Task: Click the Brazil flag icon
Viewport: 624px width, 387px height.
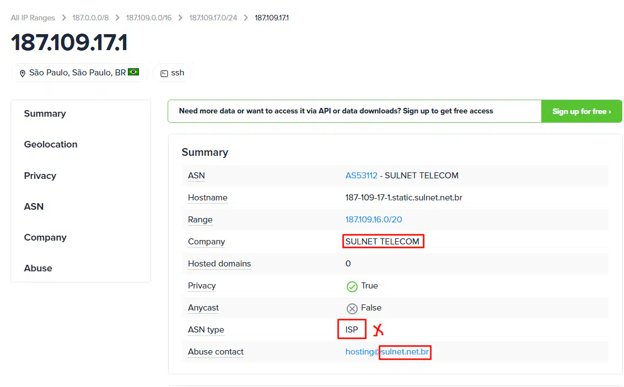Action: pos(133,72)
